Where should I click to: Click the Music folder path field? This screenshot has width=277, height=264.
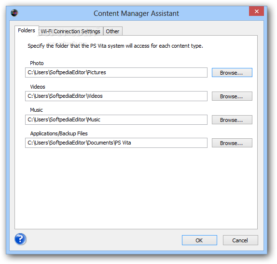(x=116, y=120)
